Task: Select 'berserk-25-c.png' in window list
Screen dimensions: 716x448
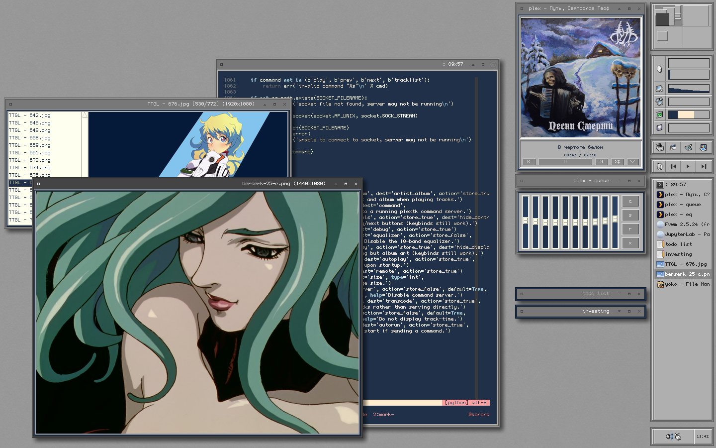Action: pos(683,274)
